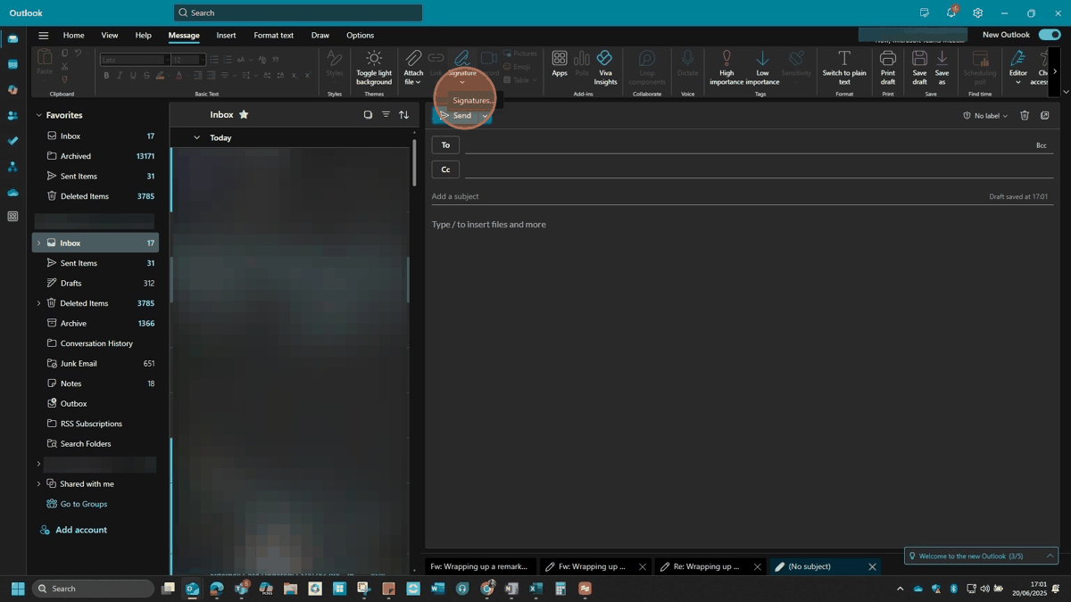Open the Insert ribbon tab
This screenshot has width=1071, height=602.
[x=226, y=36]
